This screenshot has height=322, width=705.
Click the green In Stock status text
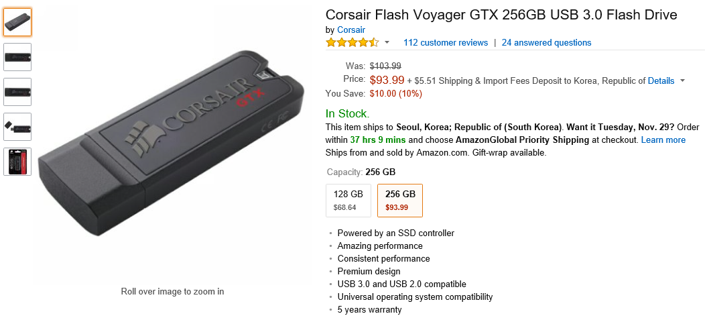[x=347, y=114]
